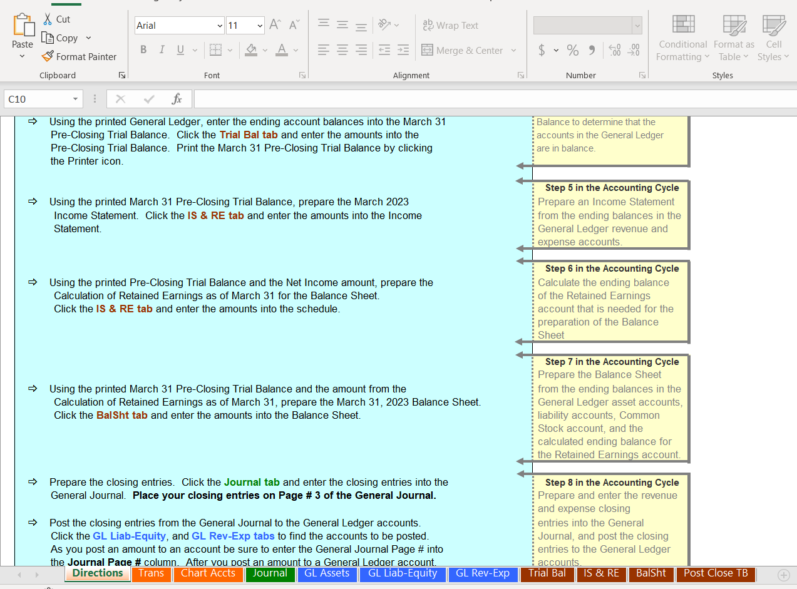The image size is (797, 589).
Task: Toggle Italic formatting
Action: click(x=162, y=50)
